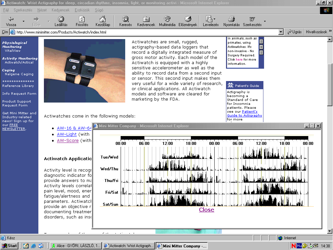Open the Súgó help menu

[x=99, y=10]
